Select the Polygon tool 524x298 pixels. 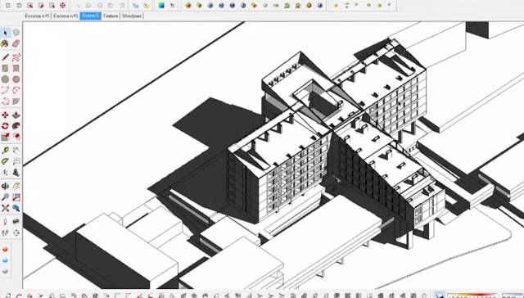coord(16,79)
